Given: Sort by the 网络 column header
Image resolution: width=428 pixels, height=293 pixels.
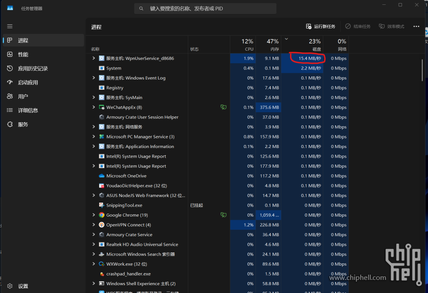Looking at the screenshot, I should click(x=336, y=45).
